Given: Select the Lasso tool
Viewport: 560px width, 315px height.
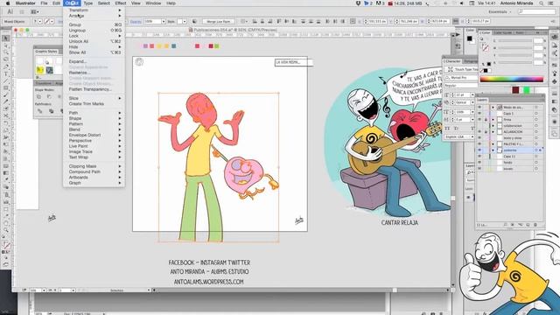Looking at the screenshot, I should 6,59.
